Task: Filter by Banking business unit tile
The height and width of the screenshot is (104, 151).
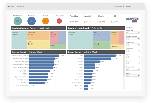Action: [x=115, y=38]
